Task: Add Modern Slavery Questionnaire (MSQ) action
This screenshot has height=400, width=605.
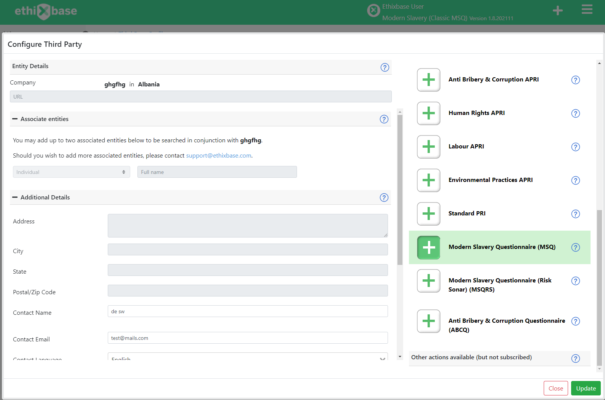Action: point(429,247)
